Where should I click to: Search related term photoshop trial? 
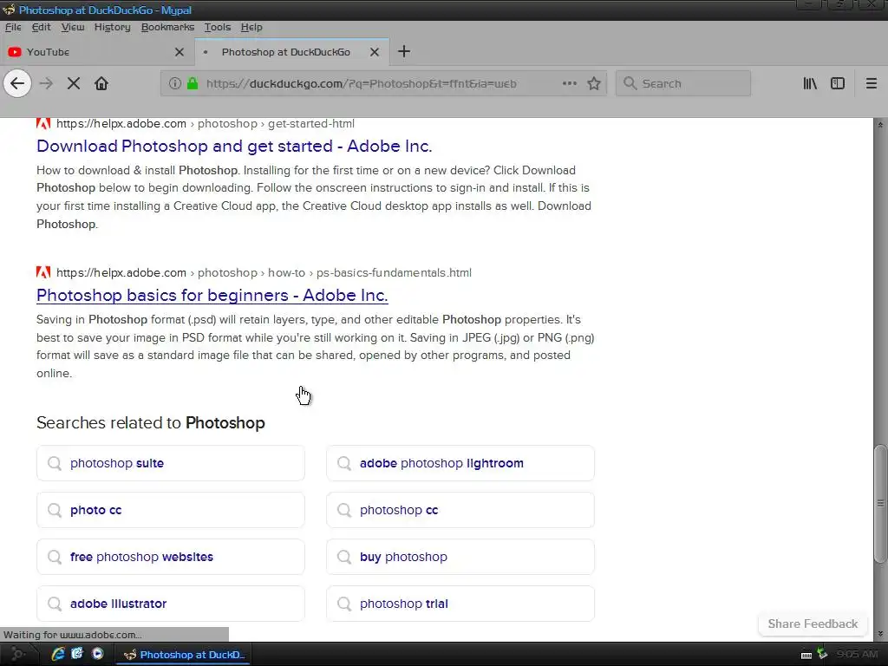[460, 604]
